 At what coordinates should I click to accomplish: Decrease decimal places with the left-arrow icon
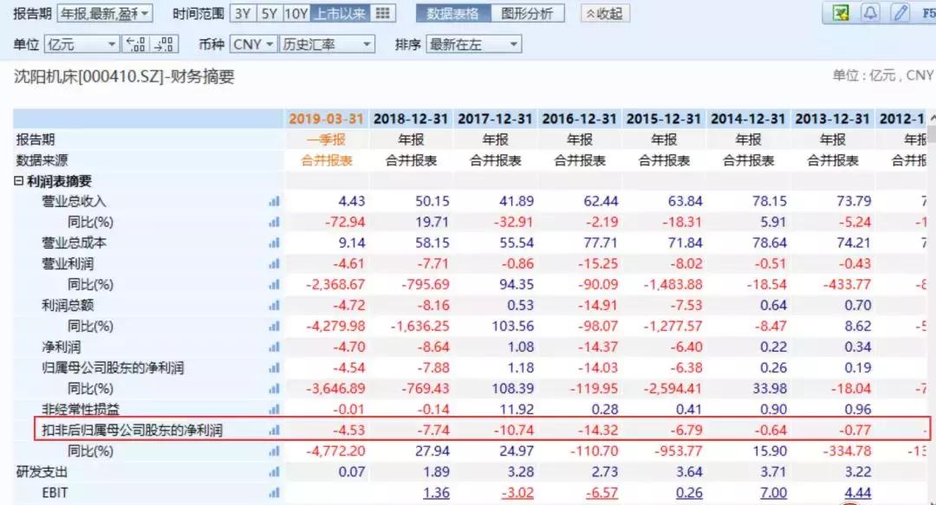point(136,44)
